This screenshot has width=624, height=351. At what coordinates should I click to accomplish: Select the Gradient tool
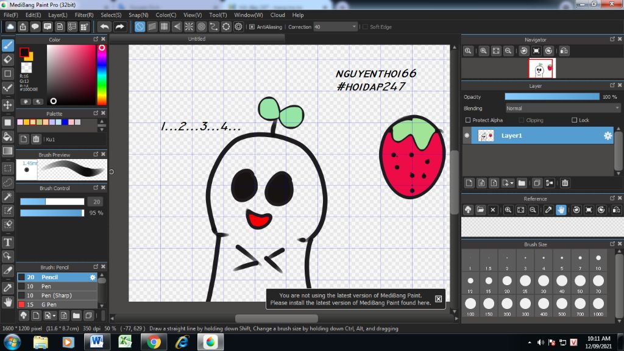7,151
